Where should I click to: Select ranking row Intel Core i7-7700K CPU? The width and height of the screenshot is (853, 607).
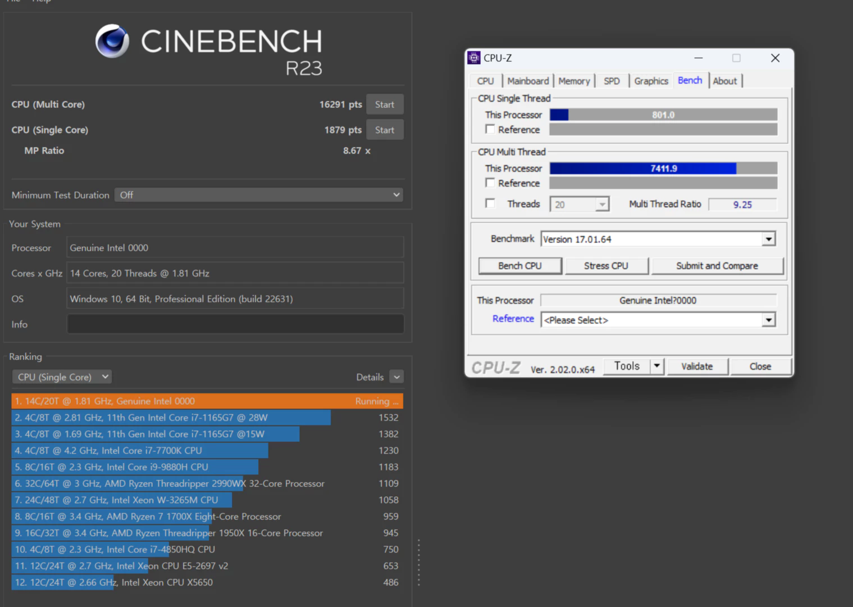pos(207,451)
